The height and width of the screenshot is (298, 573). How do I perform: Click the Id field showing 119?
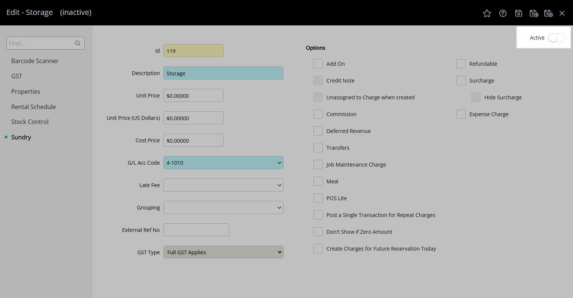193,51
